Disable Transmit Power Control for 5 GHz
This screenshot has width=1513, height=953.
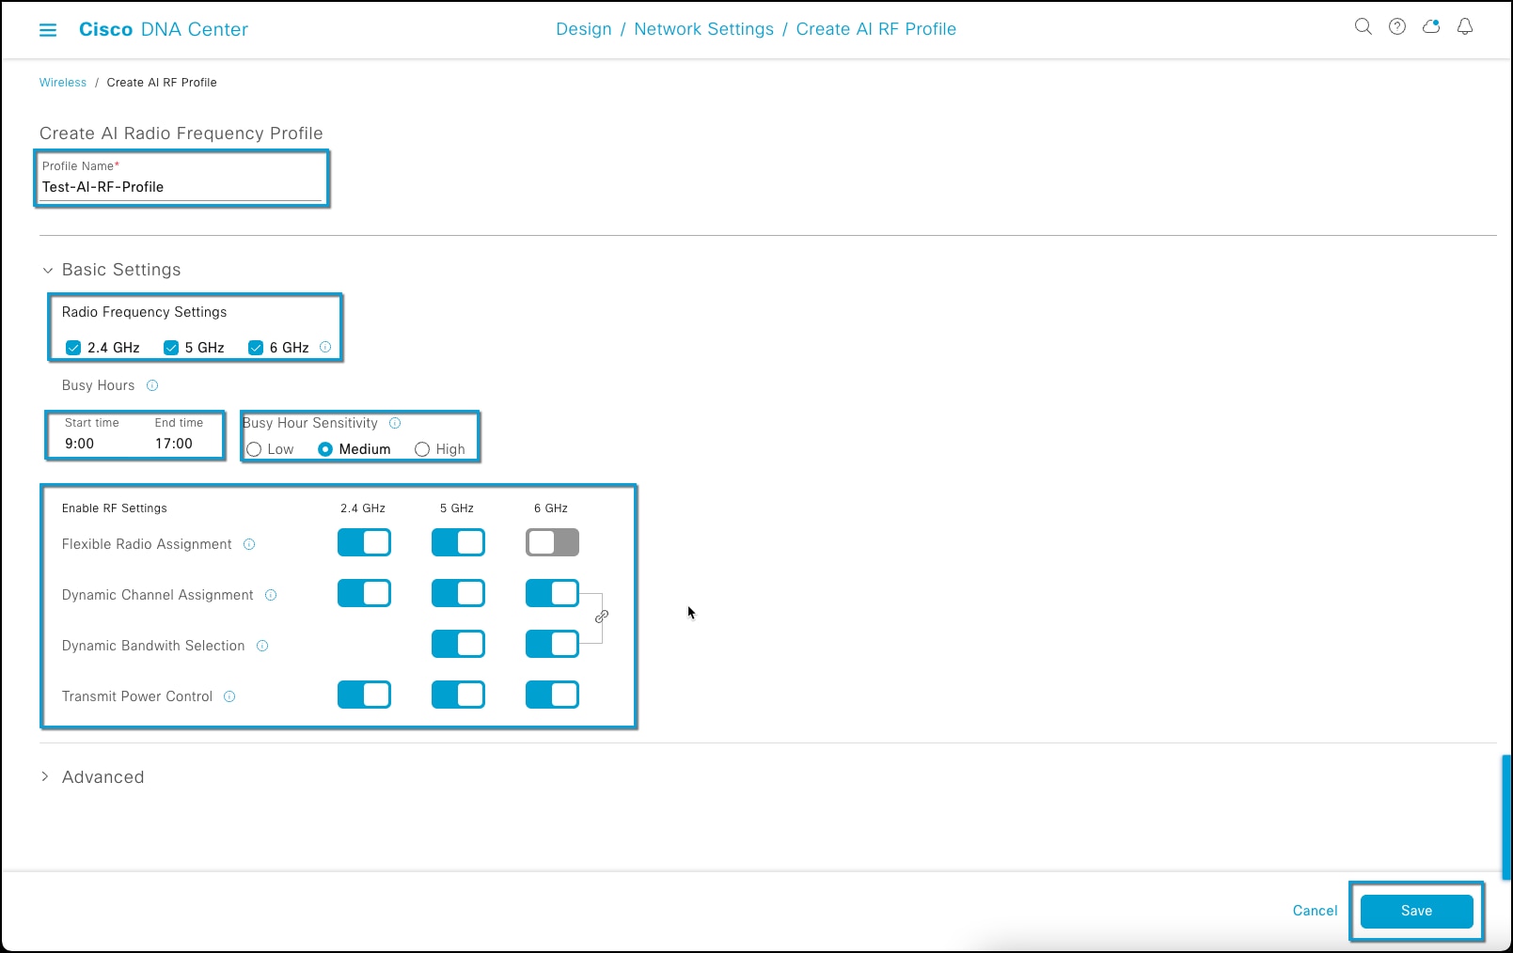tap(458, 695)
